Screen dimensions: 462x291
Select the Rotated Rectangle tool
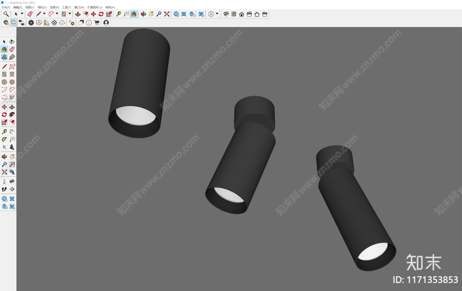(x=12, y=74)
